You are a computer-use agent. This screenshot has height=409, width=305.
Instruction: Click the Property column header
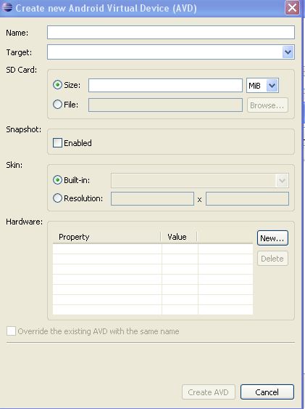[107, 237]
